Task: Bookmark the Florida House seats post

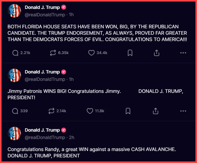Action: coord(130,53)
